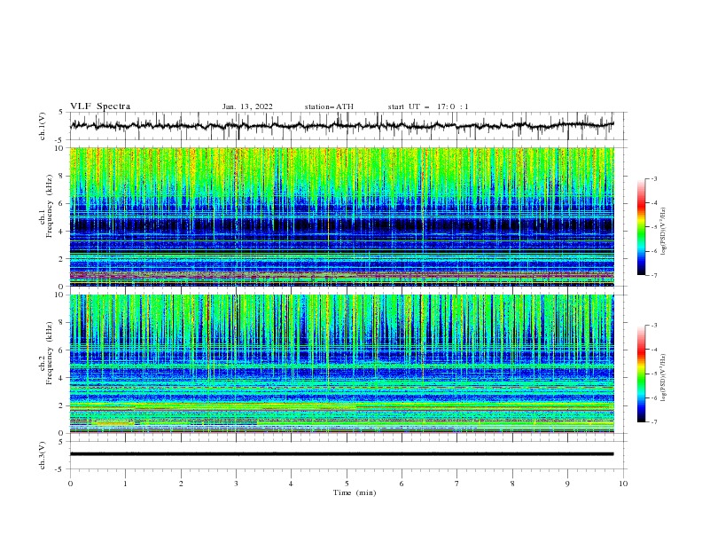Click the "Time (min)" axis label
This screenshot has height=543, width=702.
355,492
